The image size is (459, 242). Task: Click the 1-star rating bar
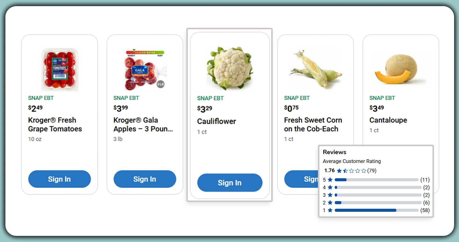click(377, 210)
